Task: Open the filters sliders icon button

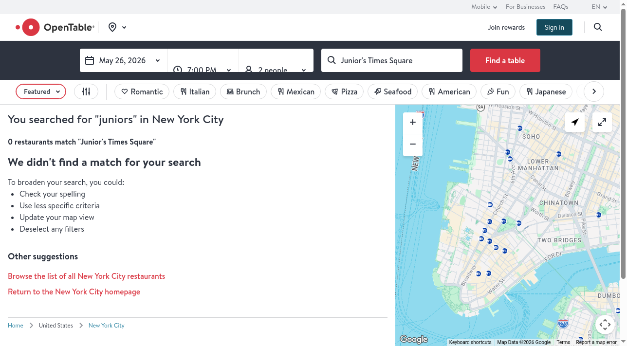Action: pyautogui.click(x=86, y=91)
